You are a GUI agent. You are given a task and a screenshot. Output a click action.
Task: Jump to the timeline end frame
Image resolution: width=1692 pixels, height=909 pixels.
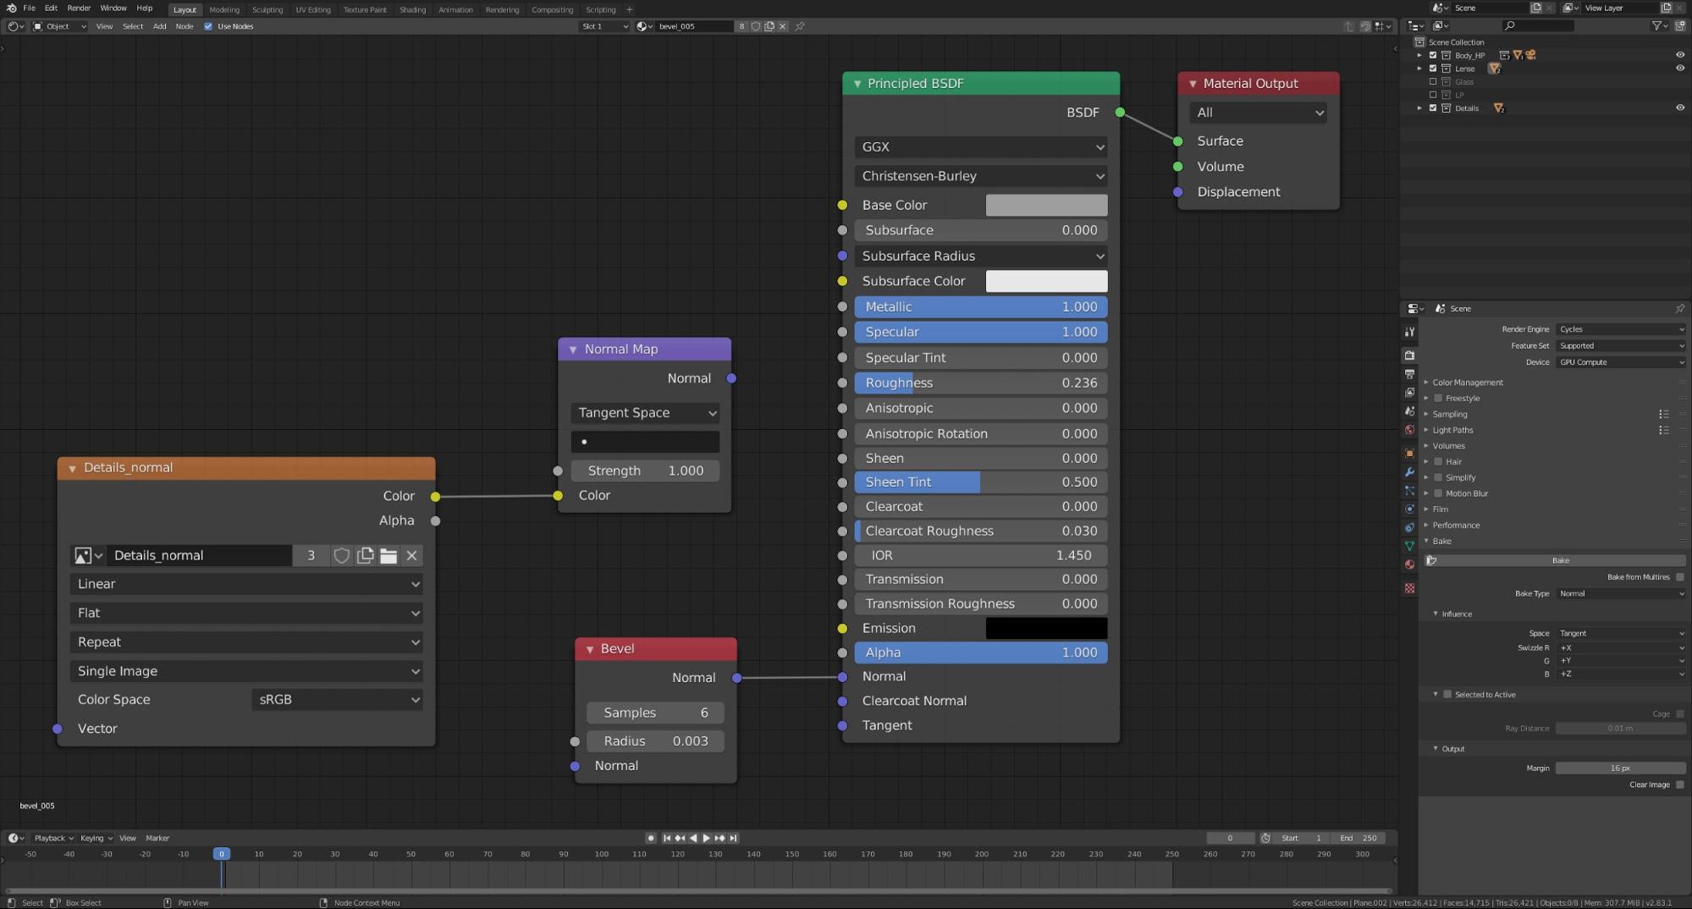[x=733, y=838]
